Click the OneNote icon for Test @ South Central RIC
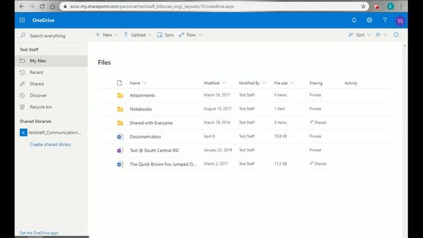This screenshot has height=238, width=423. click(x=120, y=150)
